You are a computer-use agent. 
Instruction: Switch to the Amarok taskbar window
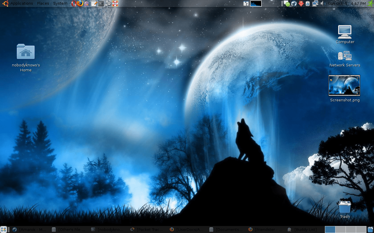[29, 230]
